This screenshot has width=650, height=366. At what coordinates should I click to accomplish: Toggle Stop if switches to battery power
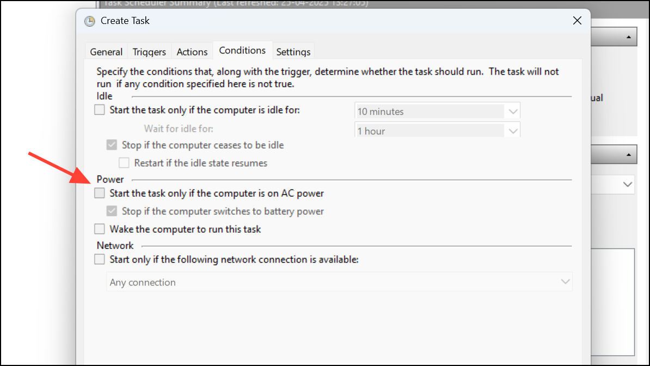coord(112,211)
